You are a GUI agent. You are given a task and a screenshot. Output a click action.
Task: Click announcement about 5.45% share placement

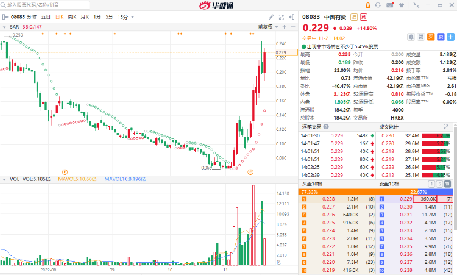pos(342,46)
